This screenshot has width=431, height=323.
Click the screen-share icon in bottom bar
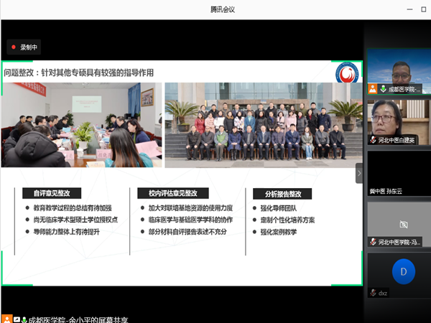point(16,319)
